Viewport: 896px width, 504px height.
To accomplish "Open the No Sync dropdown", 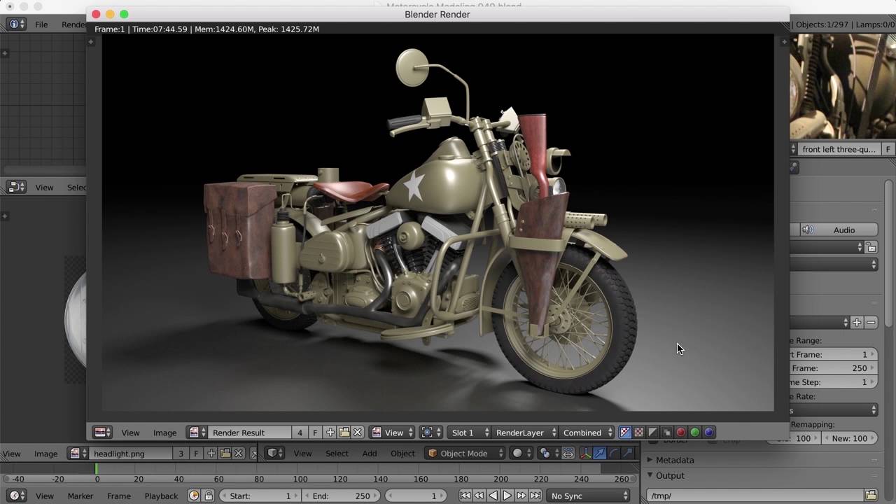I will coord(589,496).
